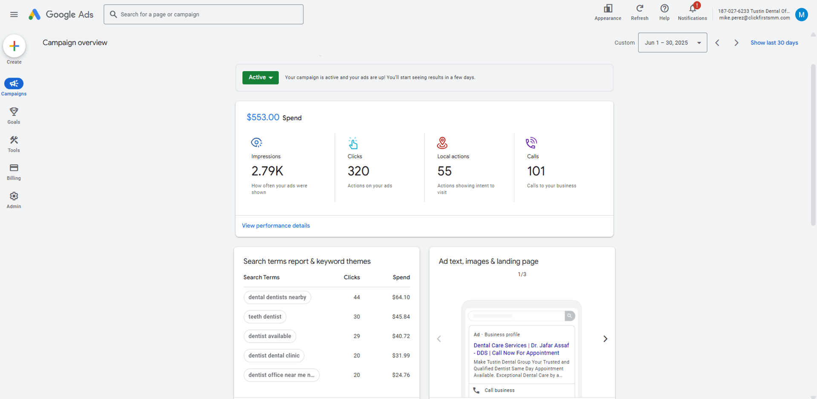Open the ad headline Dental Care Services link
This screenshot has width=817, height=399.
click(521, 349)
